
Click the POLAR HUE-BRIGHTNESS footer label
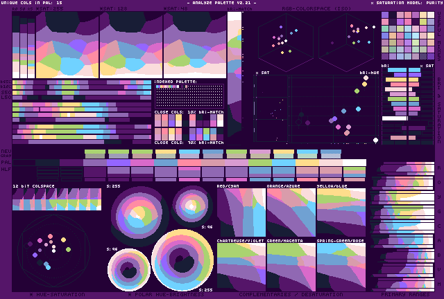[166, 294]
